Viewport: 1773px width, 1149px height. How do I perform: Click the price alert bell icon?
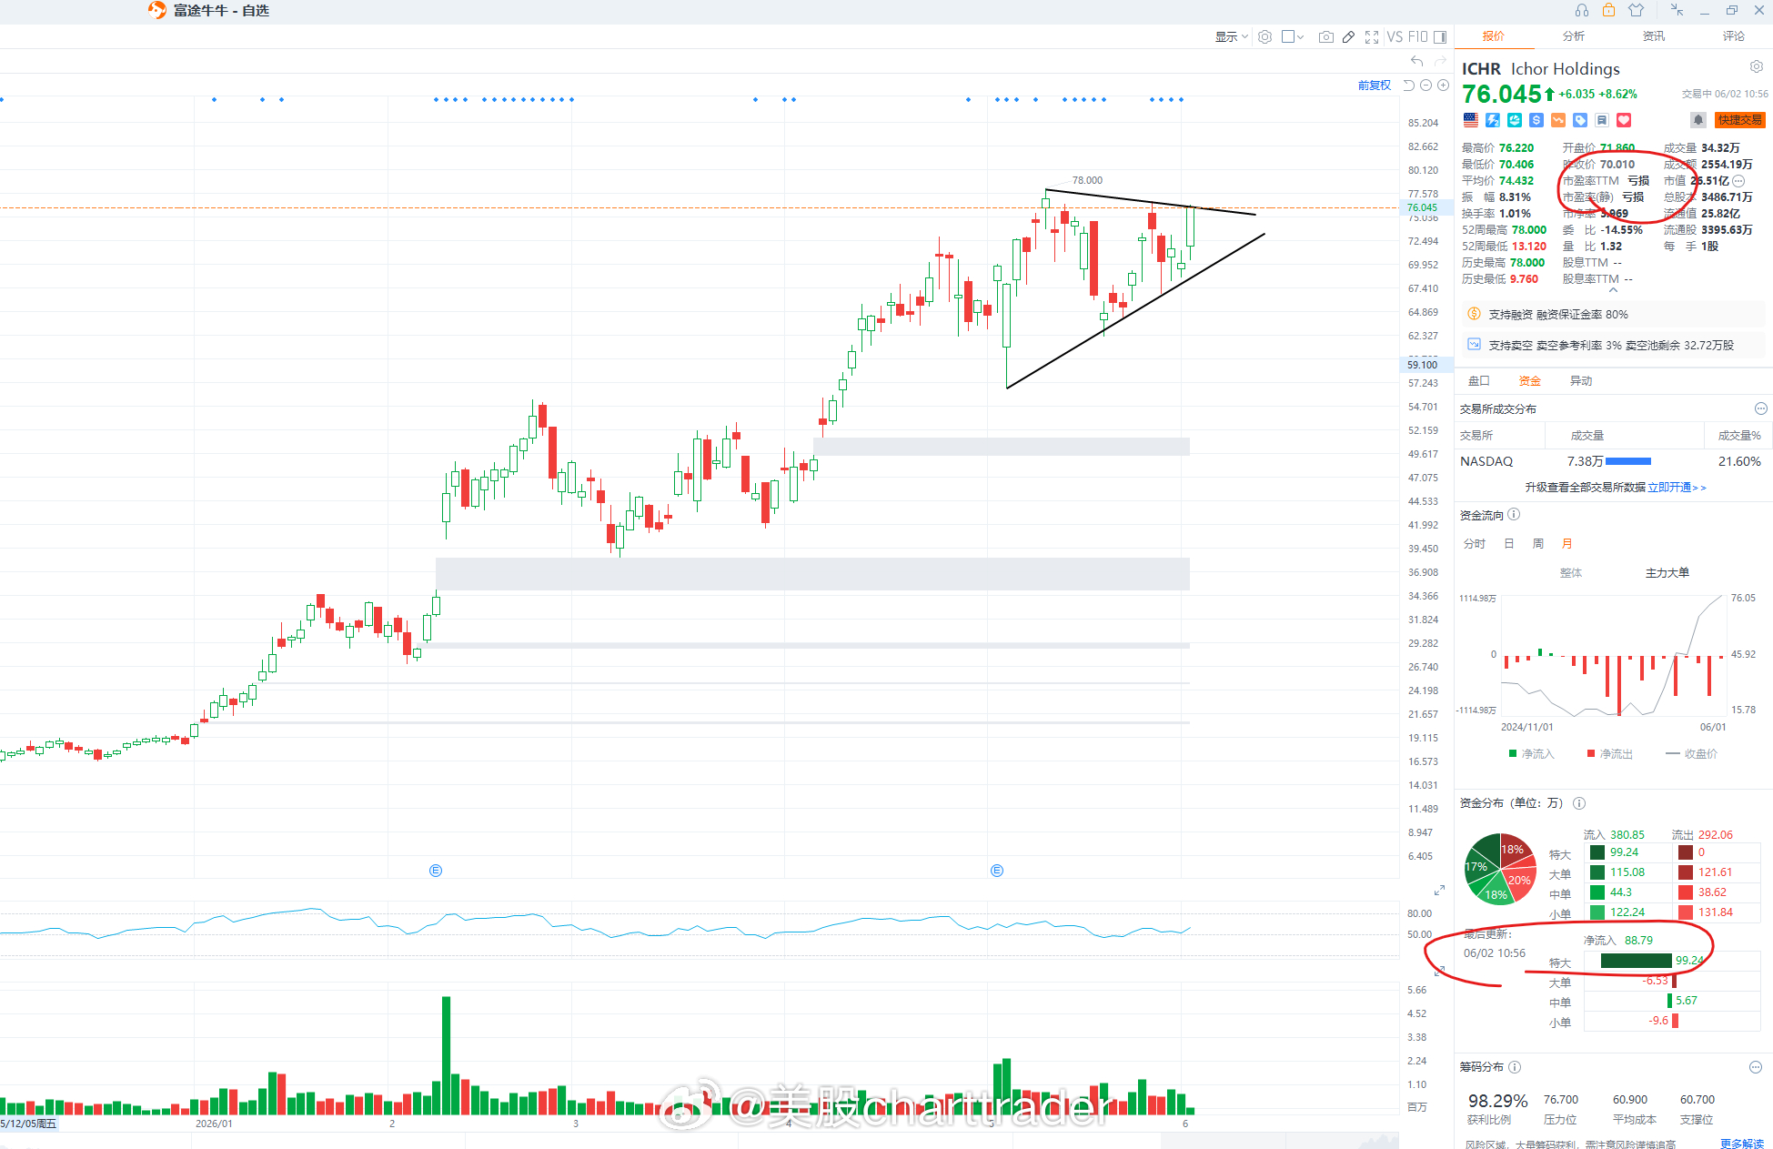coord(1697,120)
